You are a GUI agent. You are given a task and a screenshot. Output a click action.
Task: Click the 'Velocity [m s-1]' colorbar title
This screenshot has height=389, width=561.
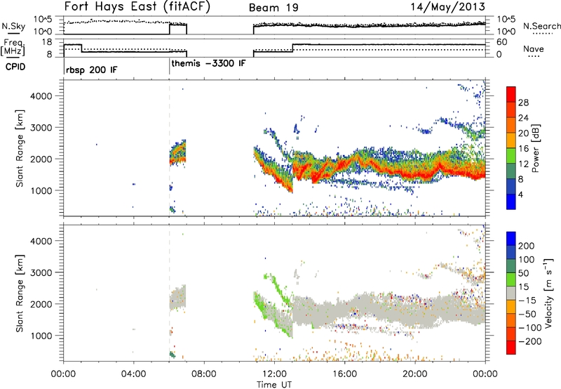(x=548, y=293)
